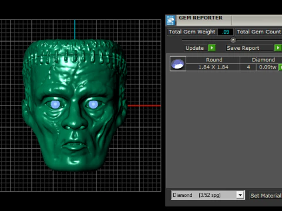Click the Total Gem Weight label
Viewport: 282px width, 211px height.
point(192,32)
